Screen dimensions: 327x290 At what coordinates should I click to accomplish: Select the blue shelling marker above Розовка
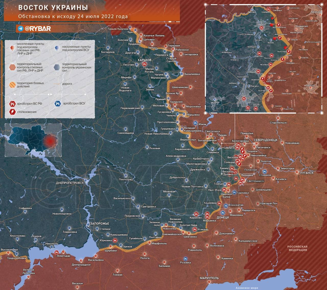[x=185, y=259]
